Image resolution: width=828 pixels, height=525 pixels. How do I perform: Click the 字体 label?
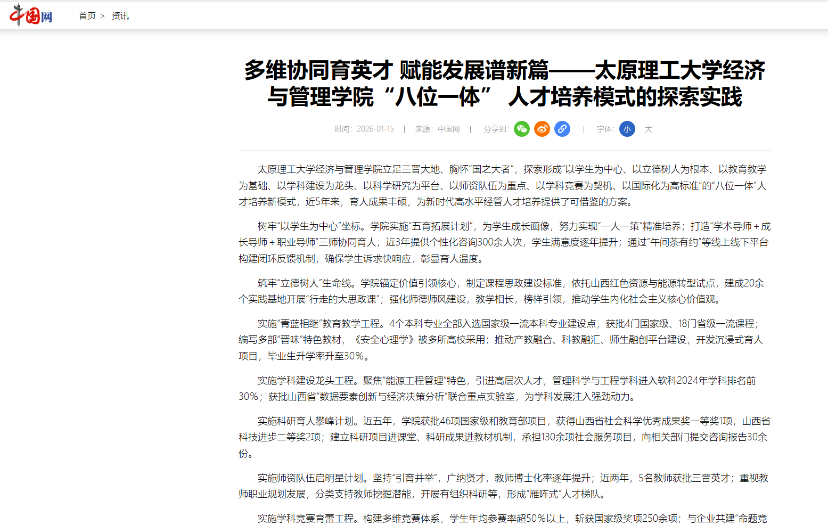click(605, 129)
